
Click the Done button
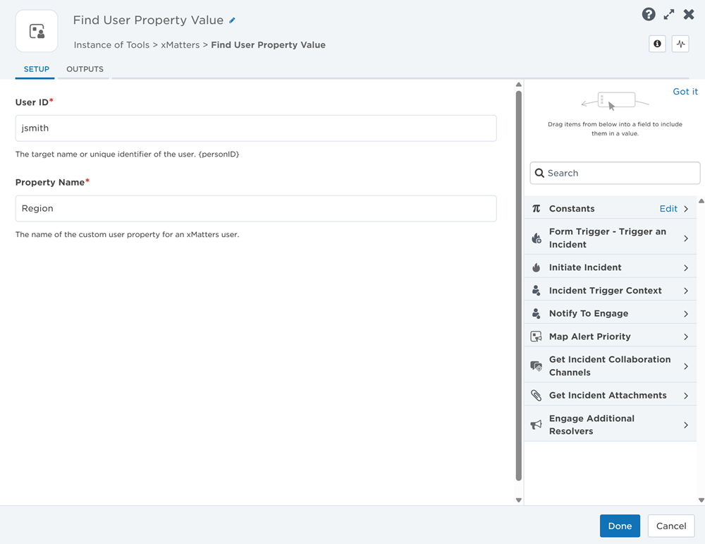tap(620, 526)
